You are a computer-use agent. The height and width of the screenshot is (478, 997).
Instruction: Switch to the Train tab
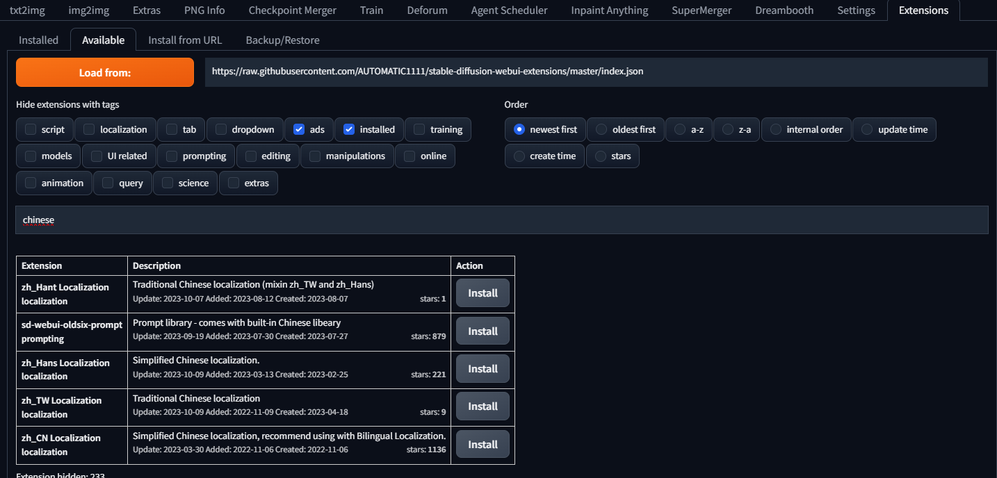click(x=371, y=10)
